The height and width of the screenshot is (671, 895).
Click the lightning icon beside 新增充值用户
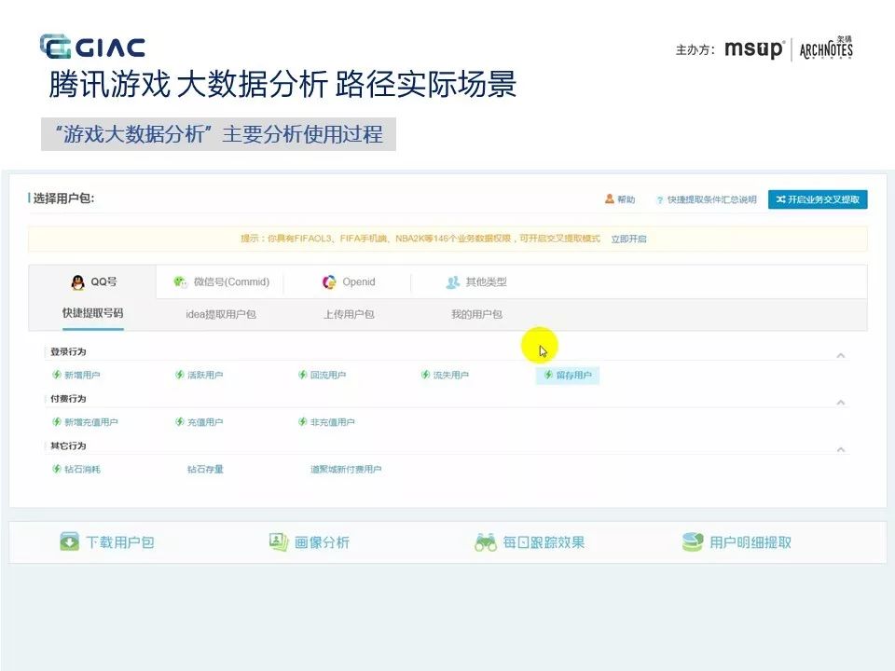click(57, 422)
